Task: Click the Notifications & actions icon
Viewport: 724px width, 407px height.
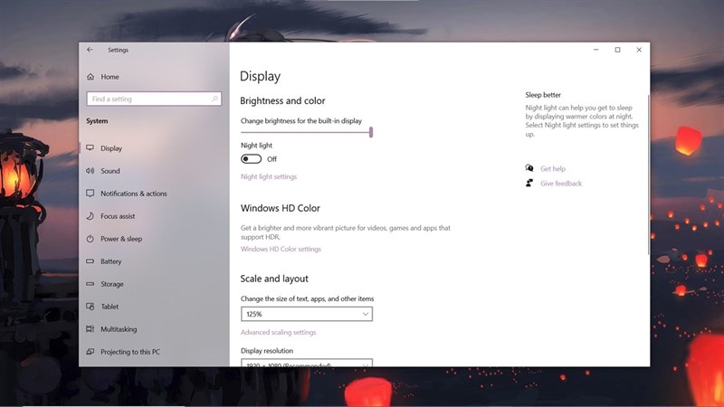Action: pyautogui.click(x=90, y=194)
